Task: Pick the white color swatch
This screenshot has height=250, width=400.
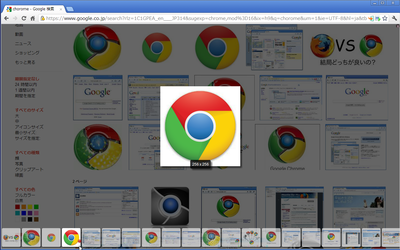Action: 17,219
